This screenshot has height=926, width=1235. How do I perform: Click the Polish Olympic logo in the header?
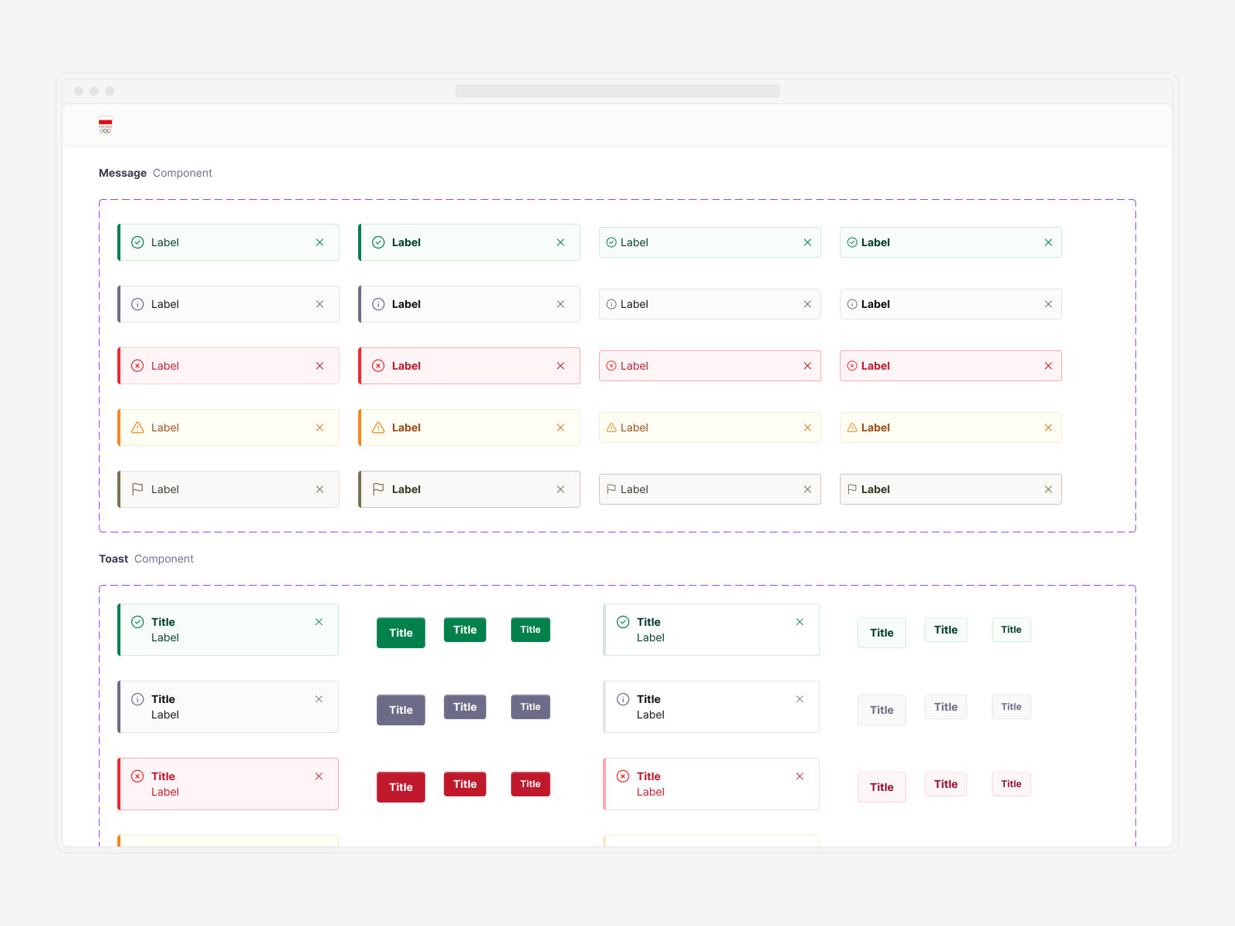[106, 125]
